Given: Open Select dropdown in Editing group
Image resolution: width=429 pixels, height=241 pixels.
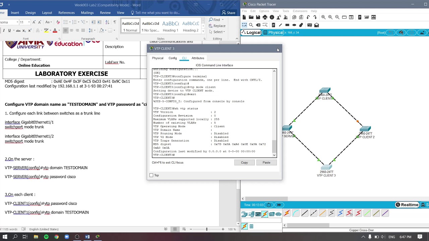Looking at the screenshot, I should click(217, 32).
